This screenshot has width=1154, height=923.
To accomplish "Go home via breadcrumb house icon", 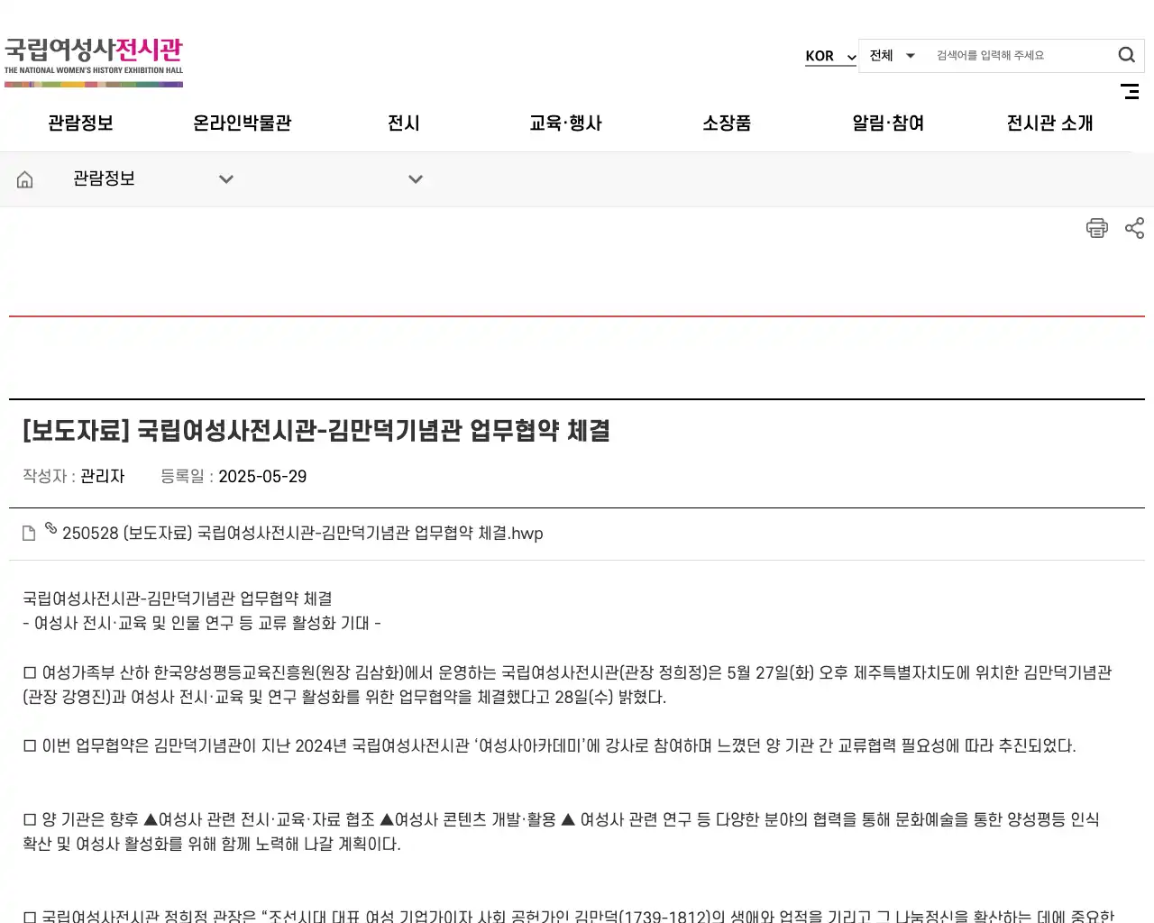I will pos(25,179).
